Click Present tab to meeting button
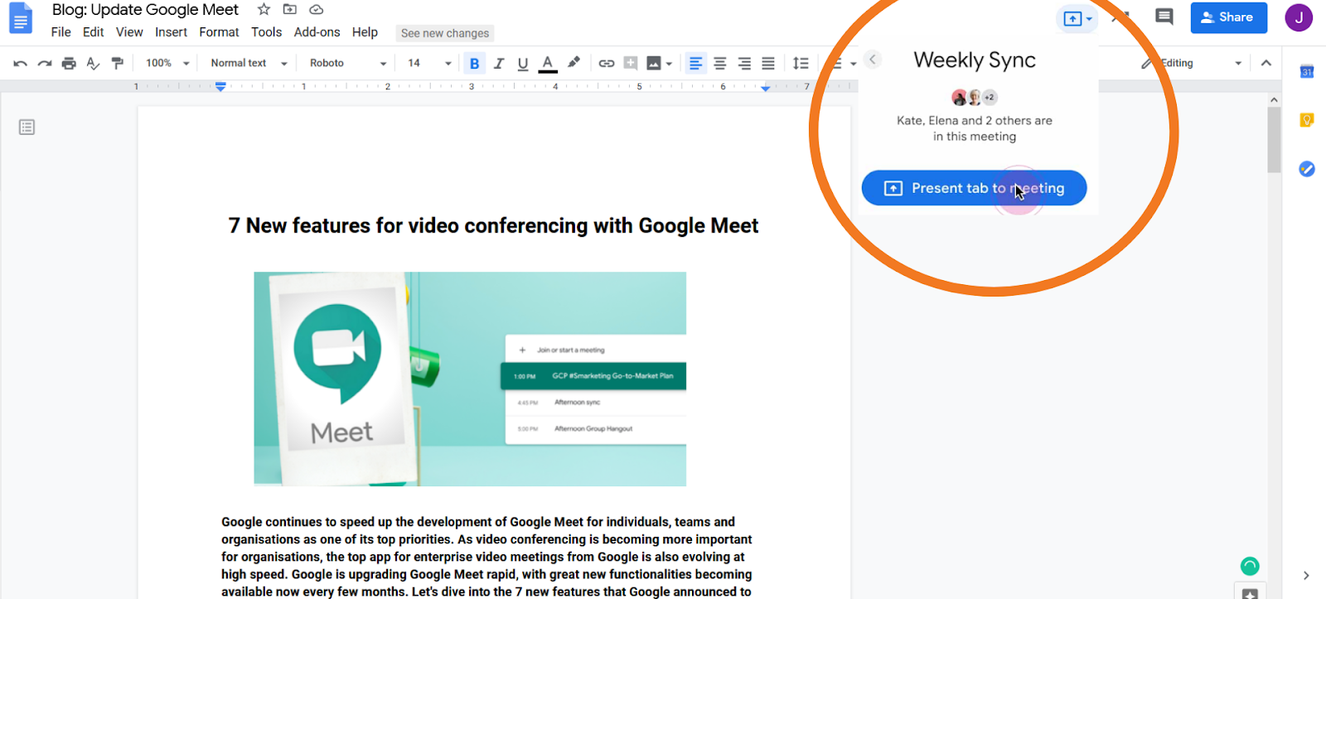The height and width of the screenshot is (739, 1326). (974, 188)
